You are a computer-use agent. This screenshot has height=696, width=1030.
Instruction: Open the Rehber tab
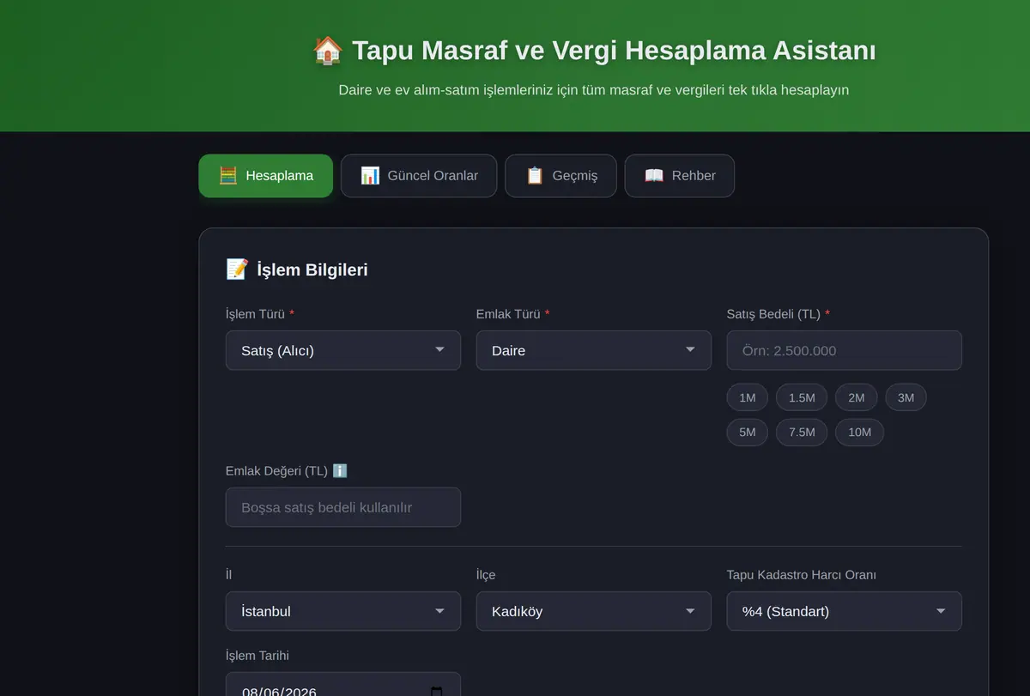(680, 176)
